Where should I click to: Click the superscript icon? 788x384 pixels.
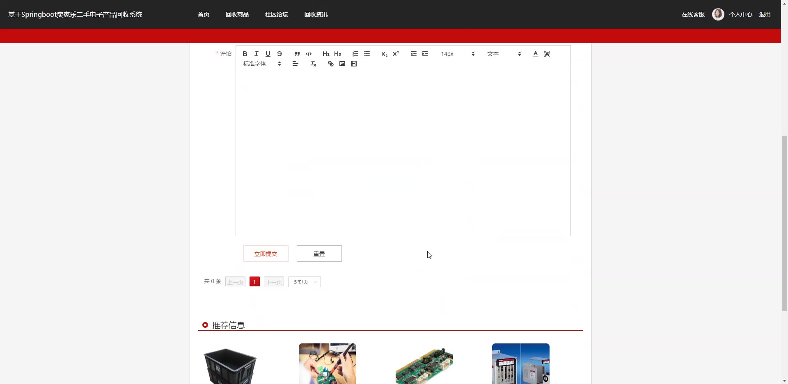pos(396,54)
